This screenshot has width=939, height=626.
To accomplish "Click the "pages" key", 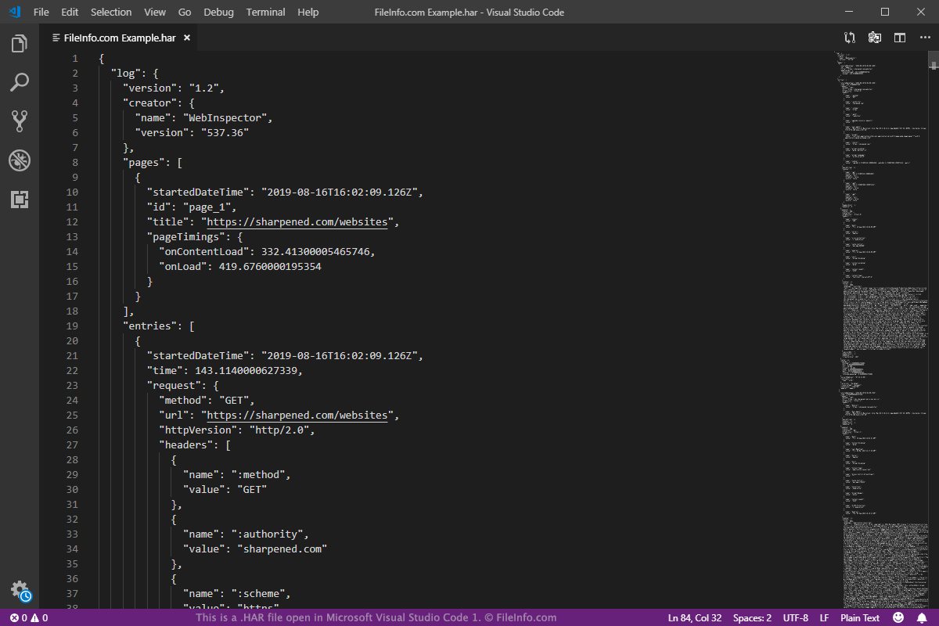I will coord(144,163).
